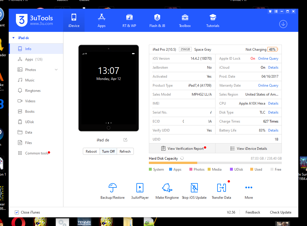The height and width of the screenshot is (226, 307).
Task: Click the 256GB storage label
Action: click(185, 49)
